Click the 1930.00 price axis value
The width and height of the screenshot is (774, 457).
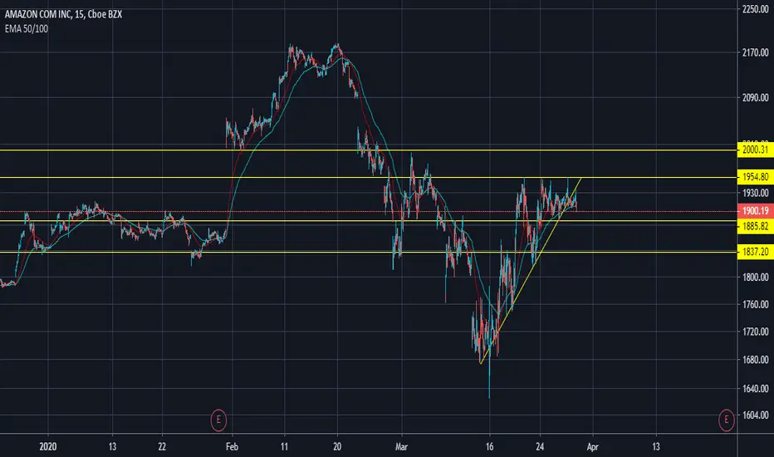point(755,193)
